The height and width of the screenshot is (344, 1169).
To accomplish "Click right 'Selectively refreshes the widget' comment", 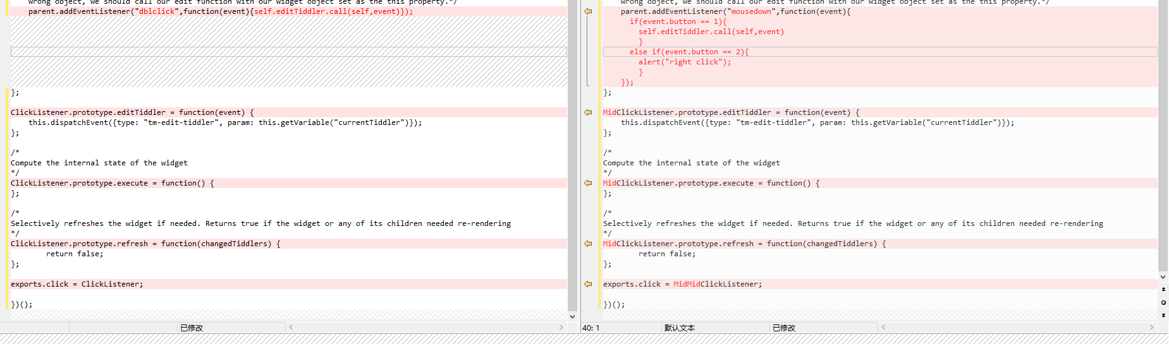I will point(853,223).
